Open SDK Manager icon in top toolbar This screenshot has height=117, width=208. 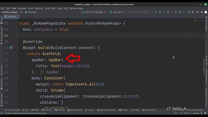(x=193, y=12)
